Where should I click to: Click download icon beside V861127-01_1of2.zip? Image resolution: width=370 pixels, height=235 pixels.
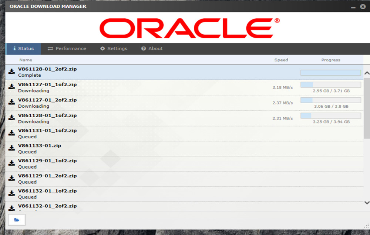coord(12,87)
